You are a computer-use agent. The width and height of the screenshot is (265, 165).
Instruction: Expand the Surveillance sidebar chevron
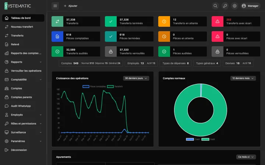41,132
